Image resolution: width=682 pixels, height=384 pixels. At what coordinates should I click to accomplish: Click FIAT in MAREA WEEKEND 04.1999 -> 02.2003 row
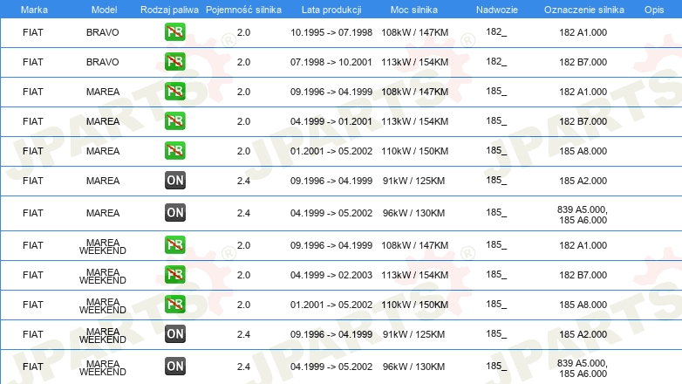pos(33,275)
